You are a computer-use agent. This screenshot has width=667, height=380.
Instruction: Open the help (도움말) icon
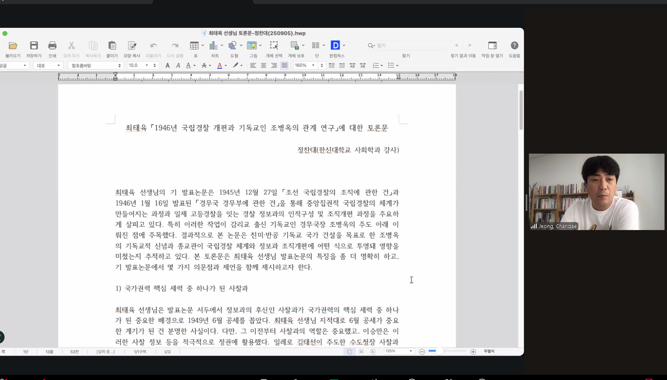coord(514,46)
